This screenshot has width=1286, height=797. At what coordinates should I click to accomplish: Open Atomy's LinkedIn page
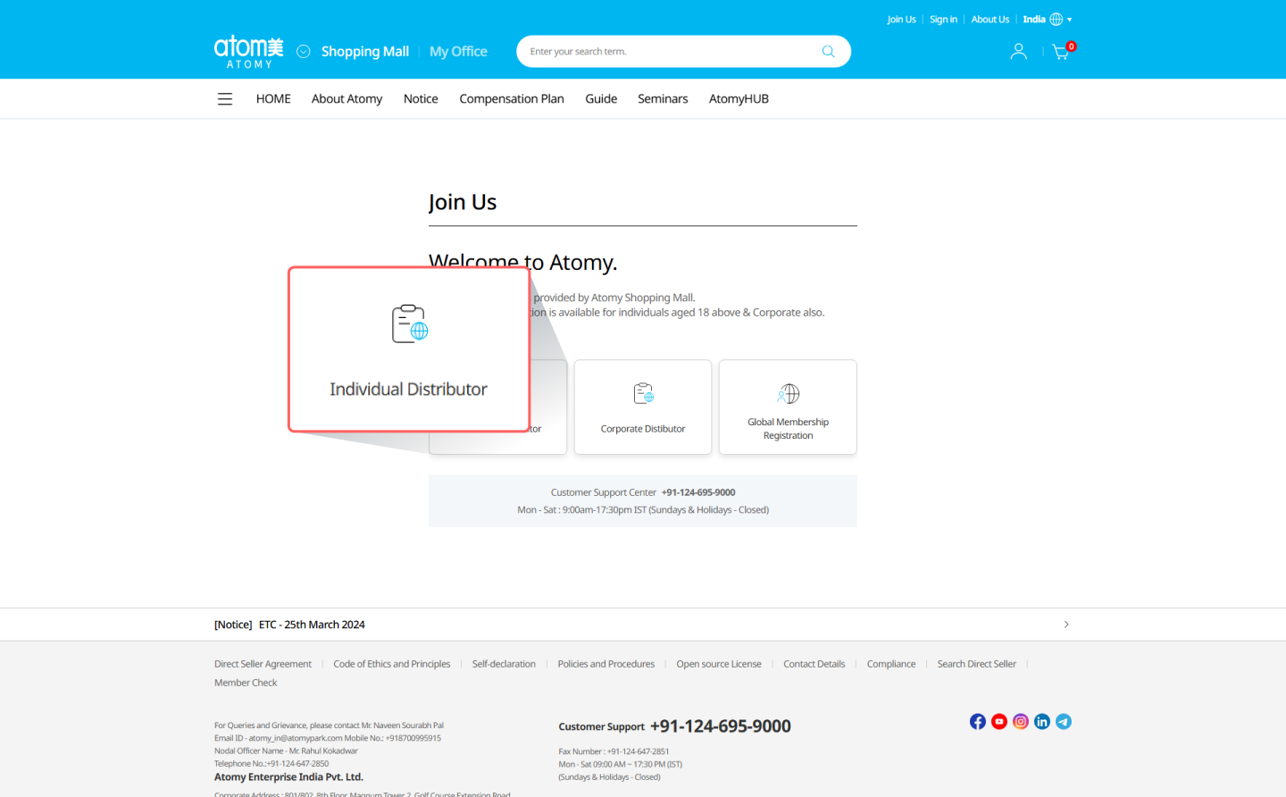tap(1041, 721)
